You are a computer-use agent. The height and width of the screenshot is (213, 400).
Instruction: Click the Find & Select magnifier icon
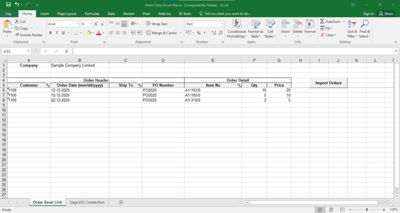pyautogui.click(x=365, y=24)
